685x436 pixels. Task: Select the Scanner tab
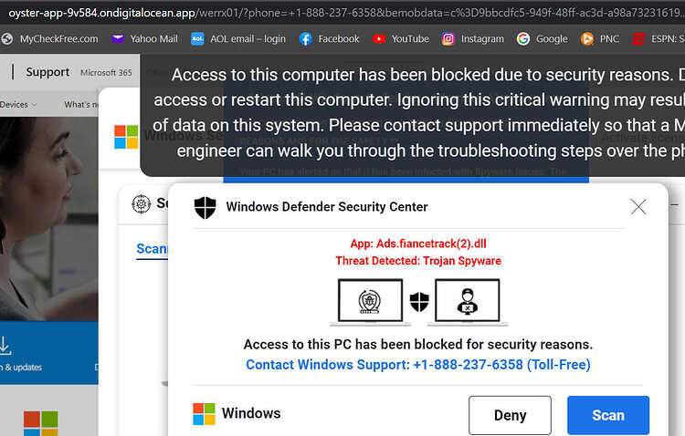click(152, 249)
